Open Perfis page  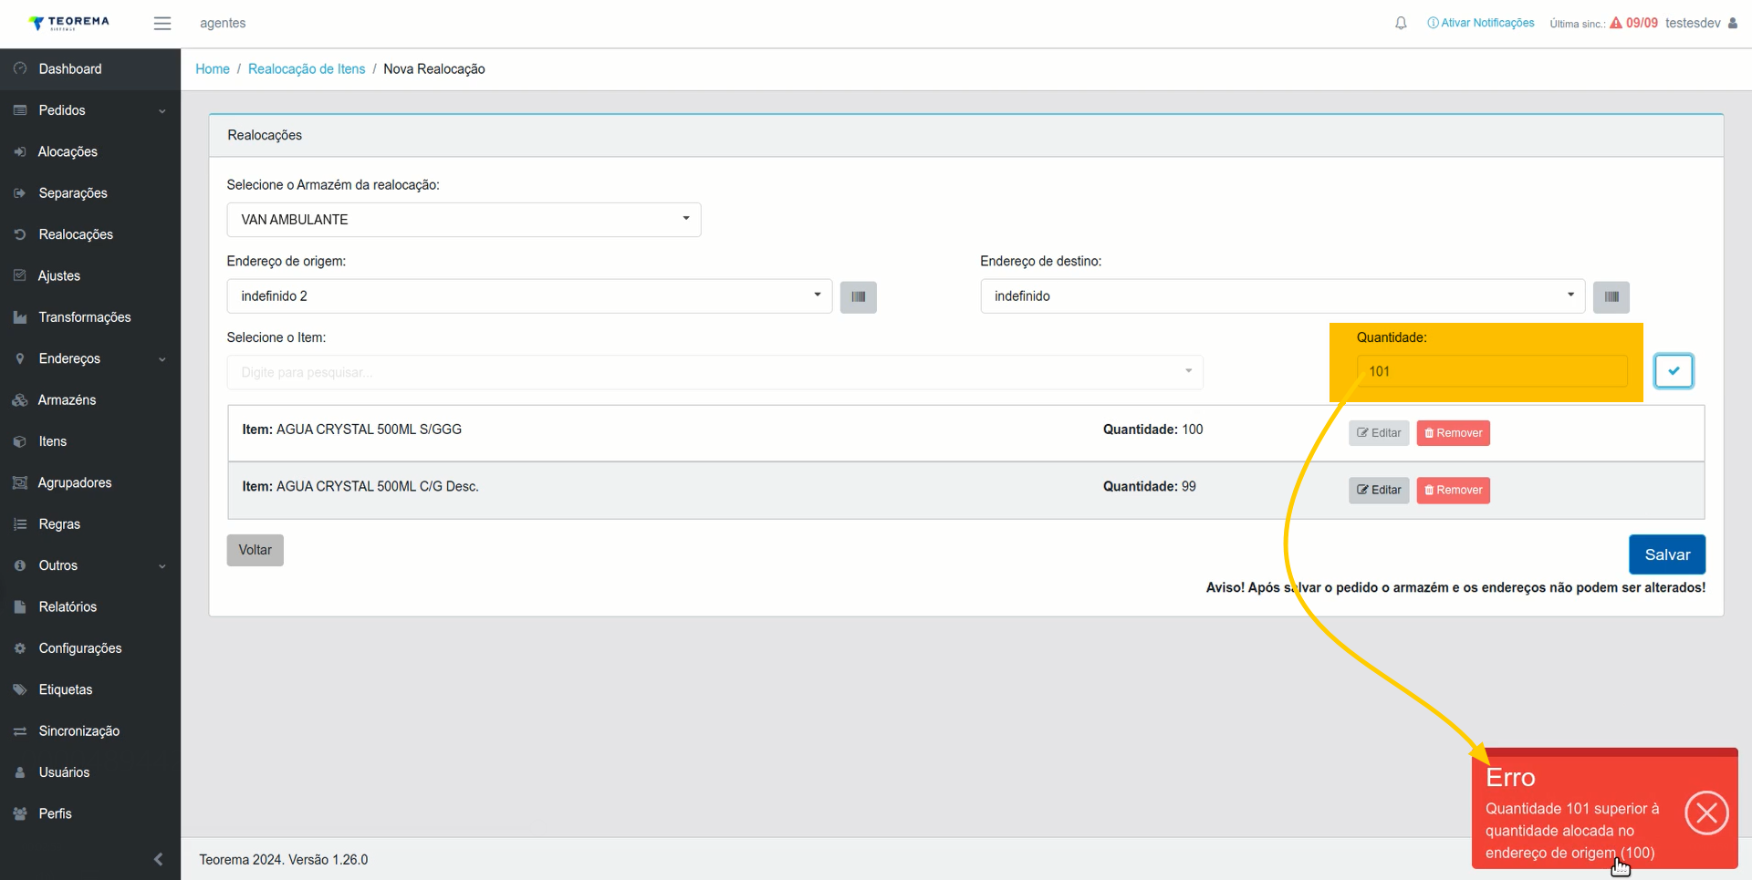pos(90,813)
